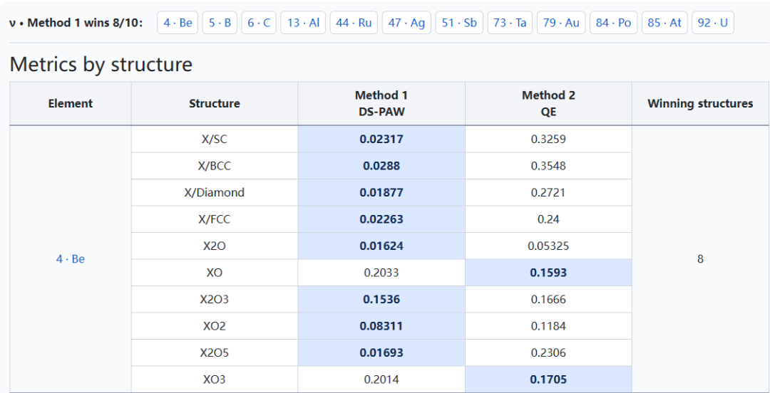Select the X2O structure cell
This screenshot has height=393, width=770.
(x=215, y=246)
